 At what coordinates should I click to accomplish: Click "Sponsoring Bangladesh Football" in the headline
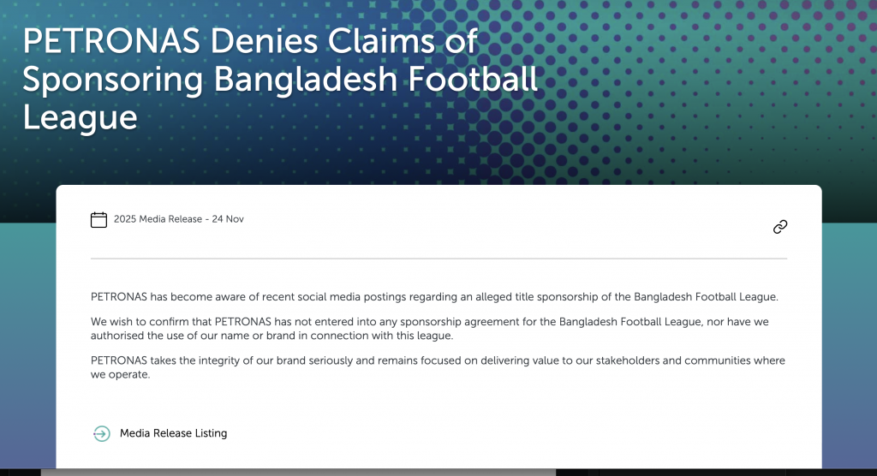(x=280, y=79)
